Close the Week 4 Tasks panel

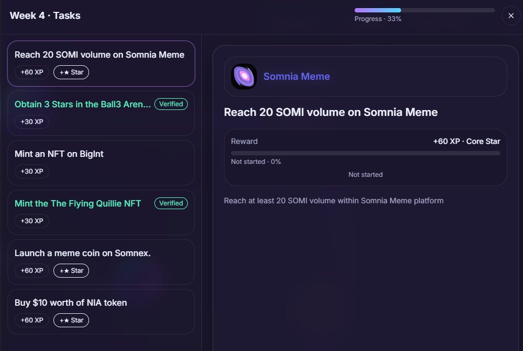pos(511,16)
